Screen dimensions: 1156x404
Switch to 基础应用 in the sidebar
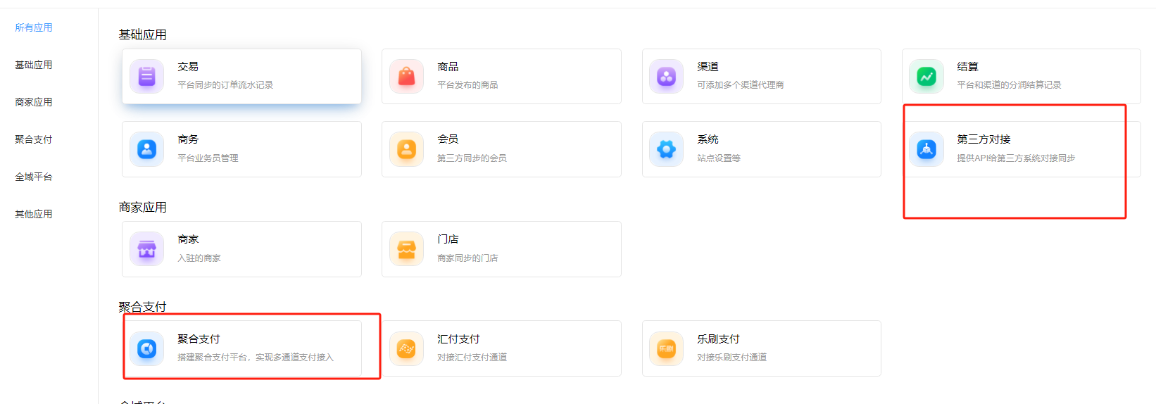[x=34, y=65]
